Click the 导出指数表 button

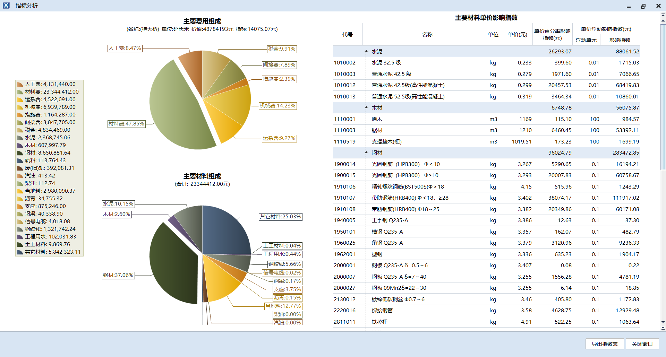[x=605, y=344]
